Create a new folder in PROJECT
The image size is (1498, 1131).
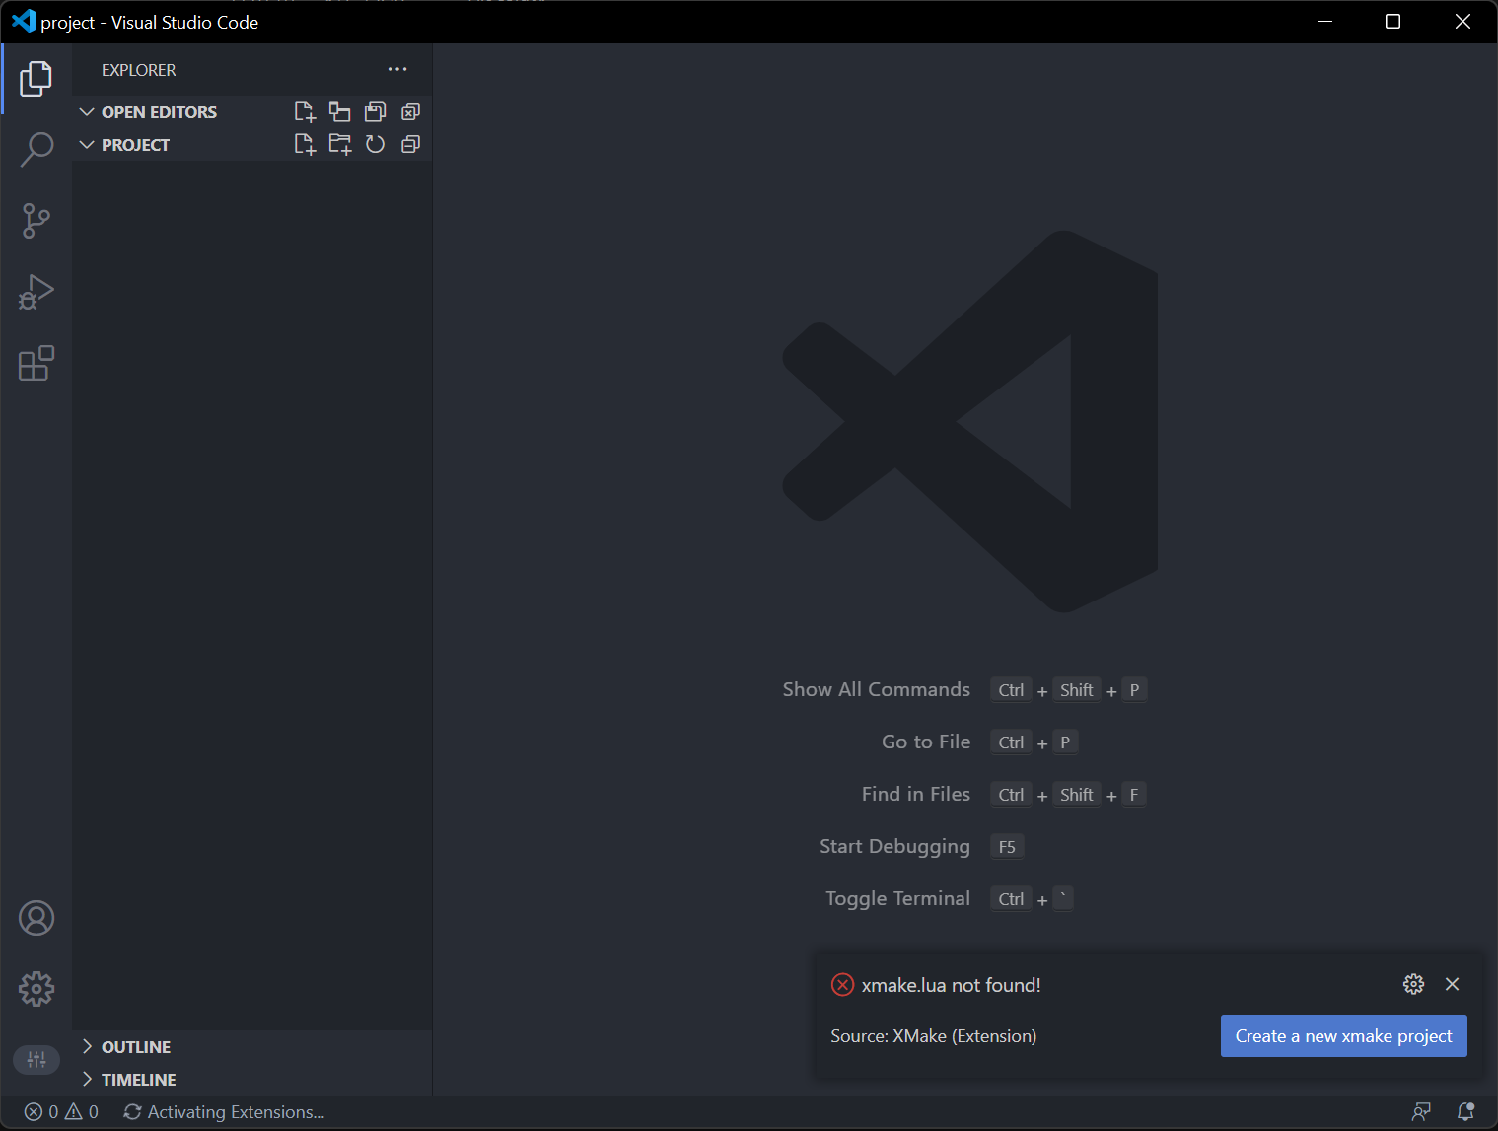click(339, 144)
